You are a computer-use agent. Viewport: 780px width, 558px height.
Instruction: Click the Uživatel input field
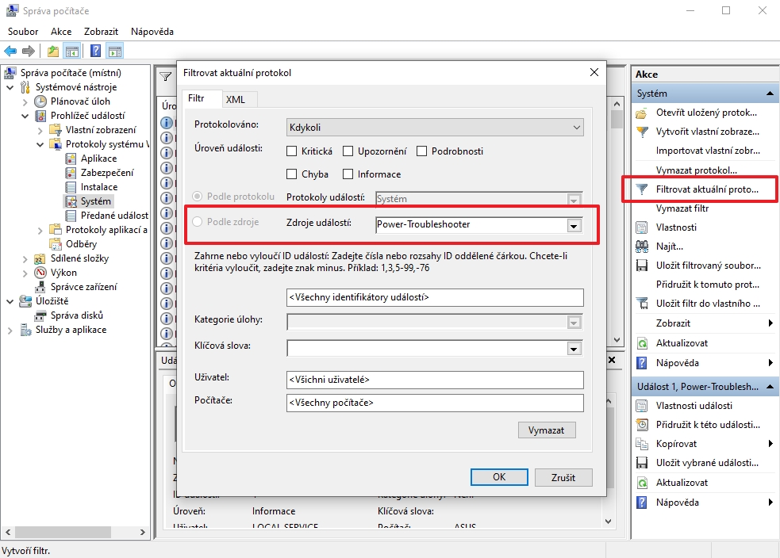[435, 380]
